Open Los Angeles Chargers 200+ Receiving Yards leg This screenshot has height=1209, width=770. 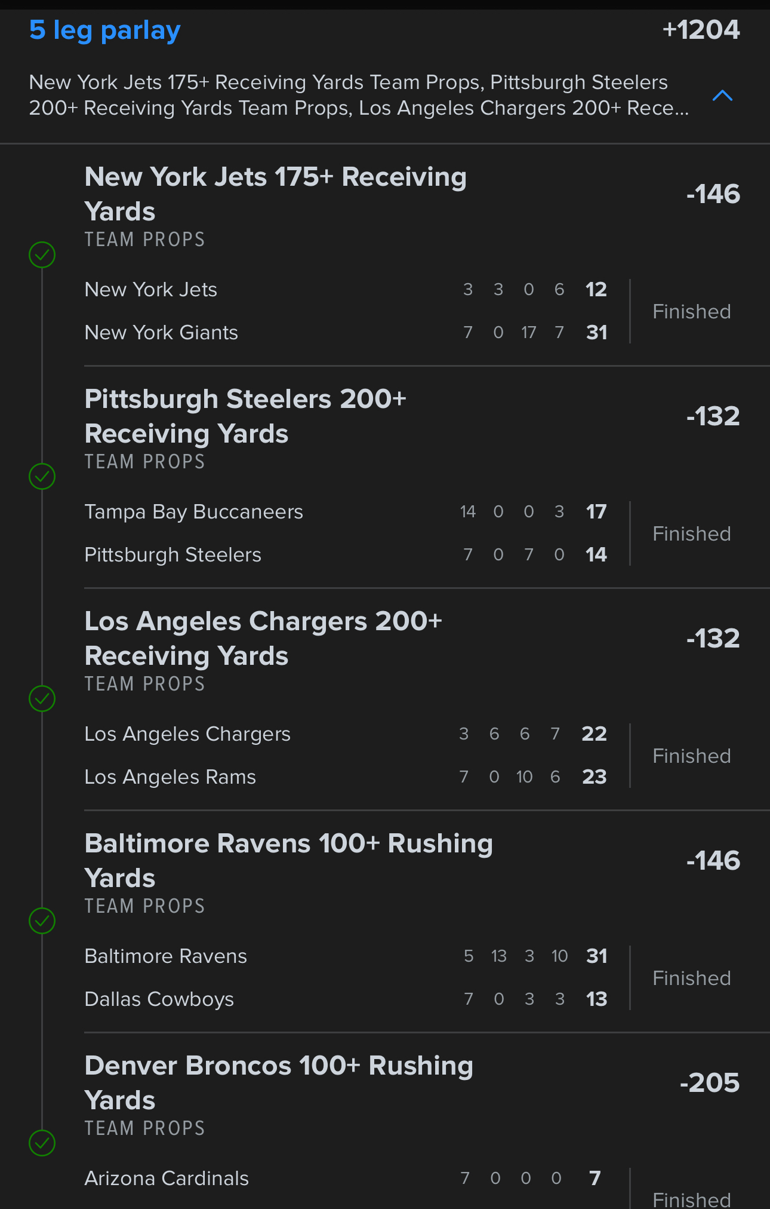[x=263, y=638]
